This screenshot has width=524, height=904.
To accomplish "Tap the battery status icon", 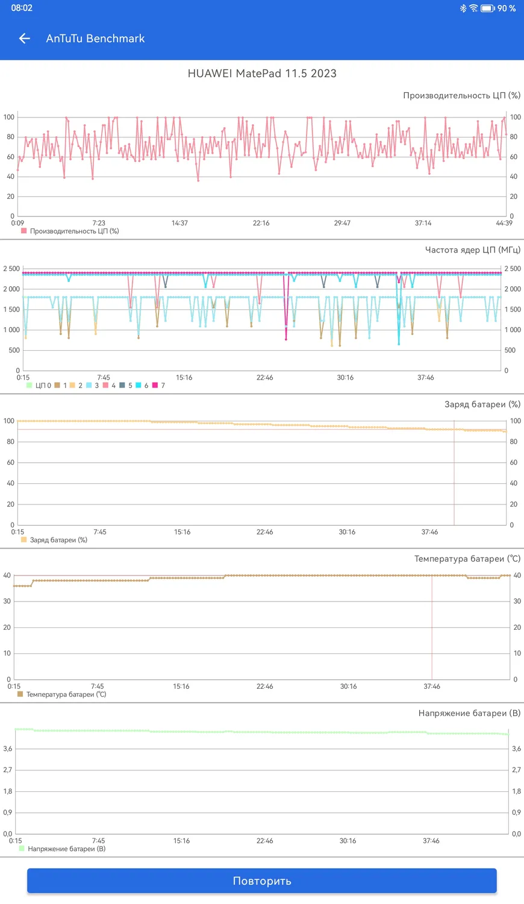I will [x=487, y=8].
